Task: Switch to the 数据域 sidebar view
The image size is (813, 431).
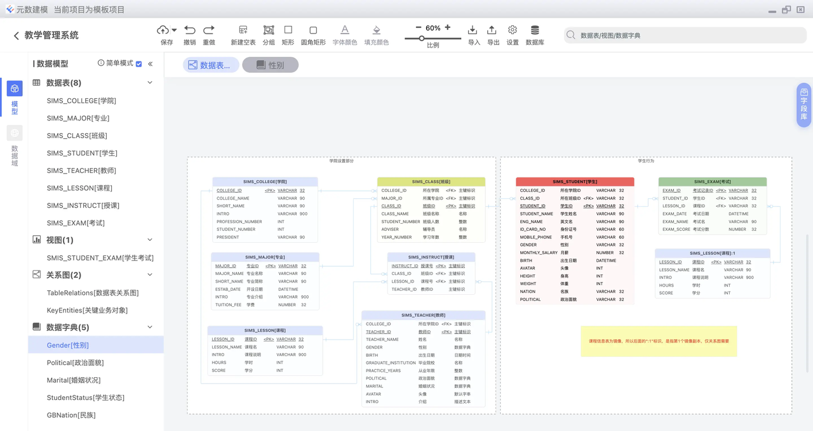Action: click(x=14, y=139)
